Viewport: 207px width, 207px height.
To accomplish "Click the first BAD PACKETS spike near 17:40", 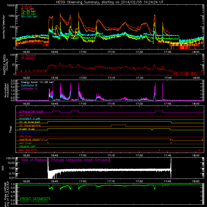I will 159,150.
